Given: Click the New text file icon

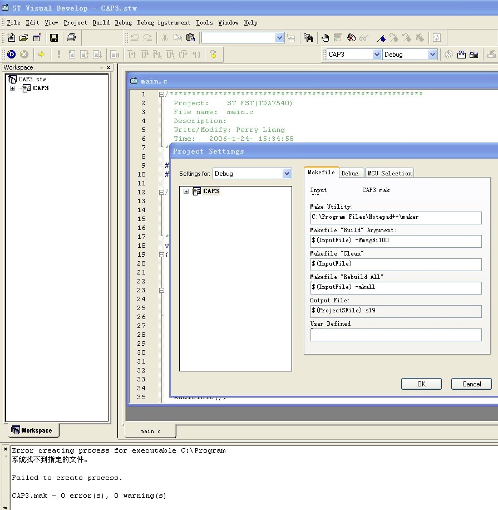Looking at the screenshot, I should click(11, 38).
